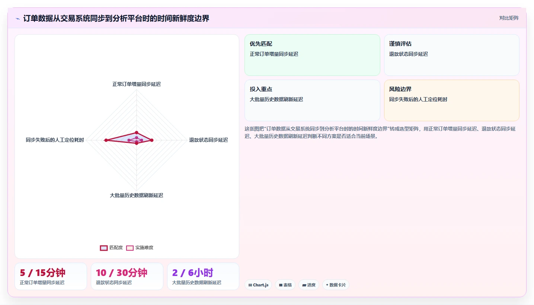Click the 2 / 6小时 metric card
The width and height of the screenshot is (534, 305).
click(x=203, y=276)
